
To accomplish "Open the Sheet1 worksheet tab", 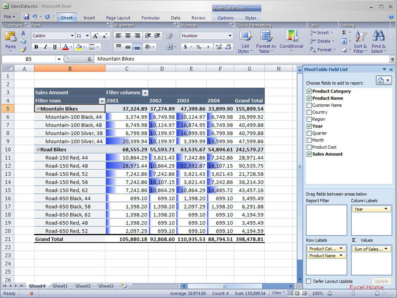I will [x=60, y=286].
